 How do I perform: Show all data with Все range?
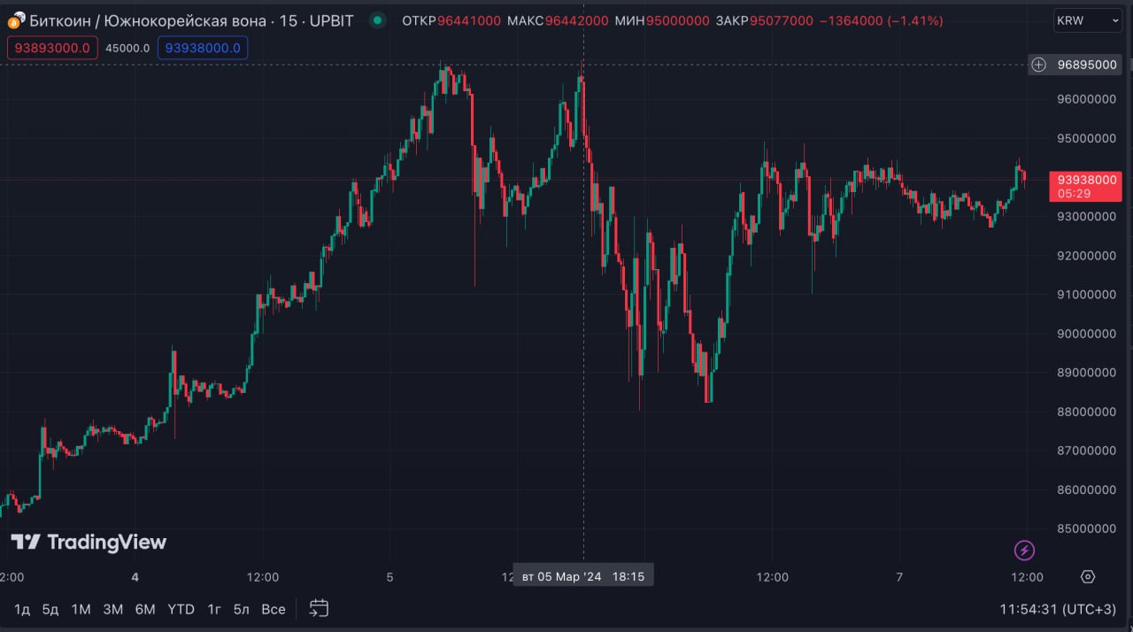coord(273,609)
